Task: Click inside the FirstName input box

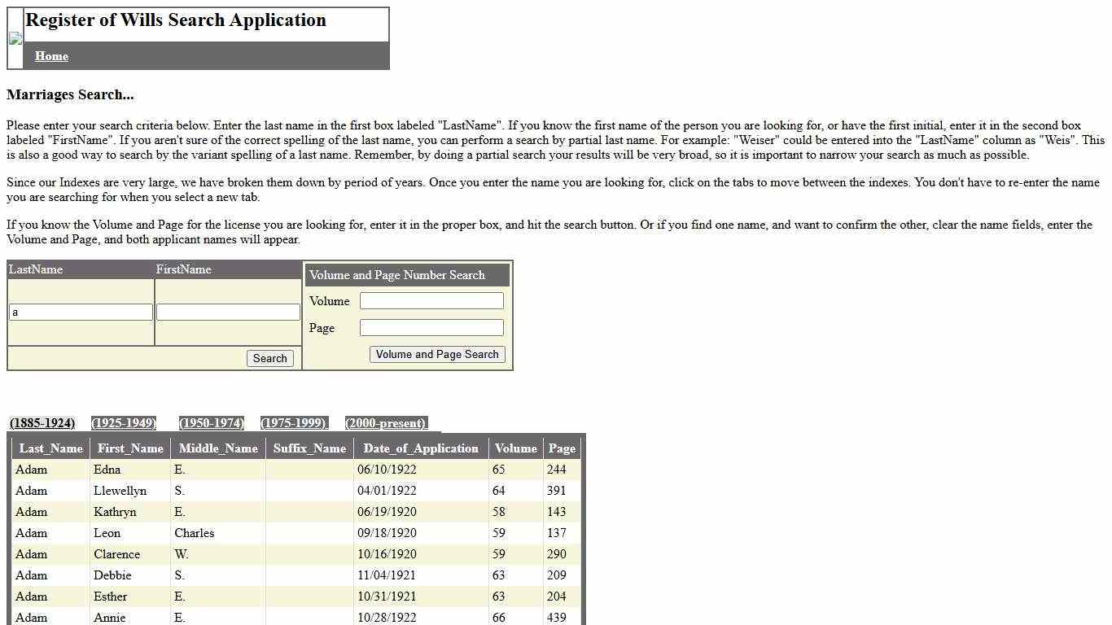Action: pyautogui.click(x=227, y=312)
